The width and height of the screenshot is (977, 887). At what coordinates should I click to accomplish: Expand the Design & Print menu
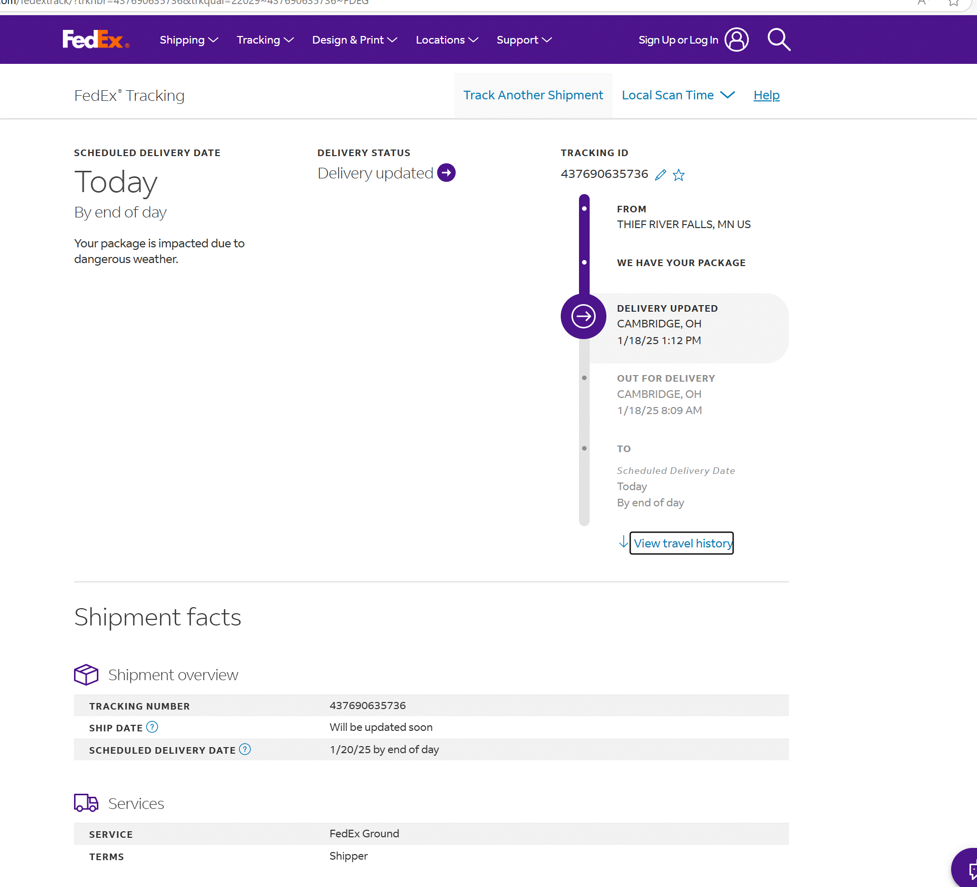[x=354, y=40]
